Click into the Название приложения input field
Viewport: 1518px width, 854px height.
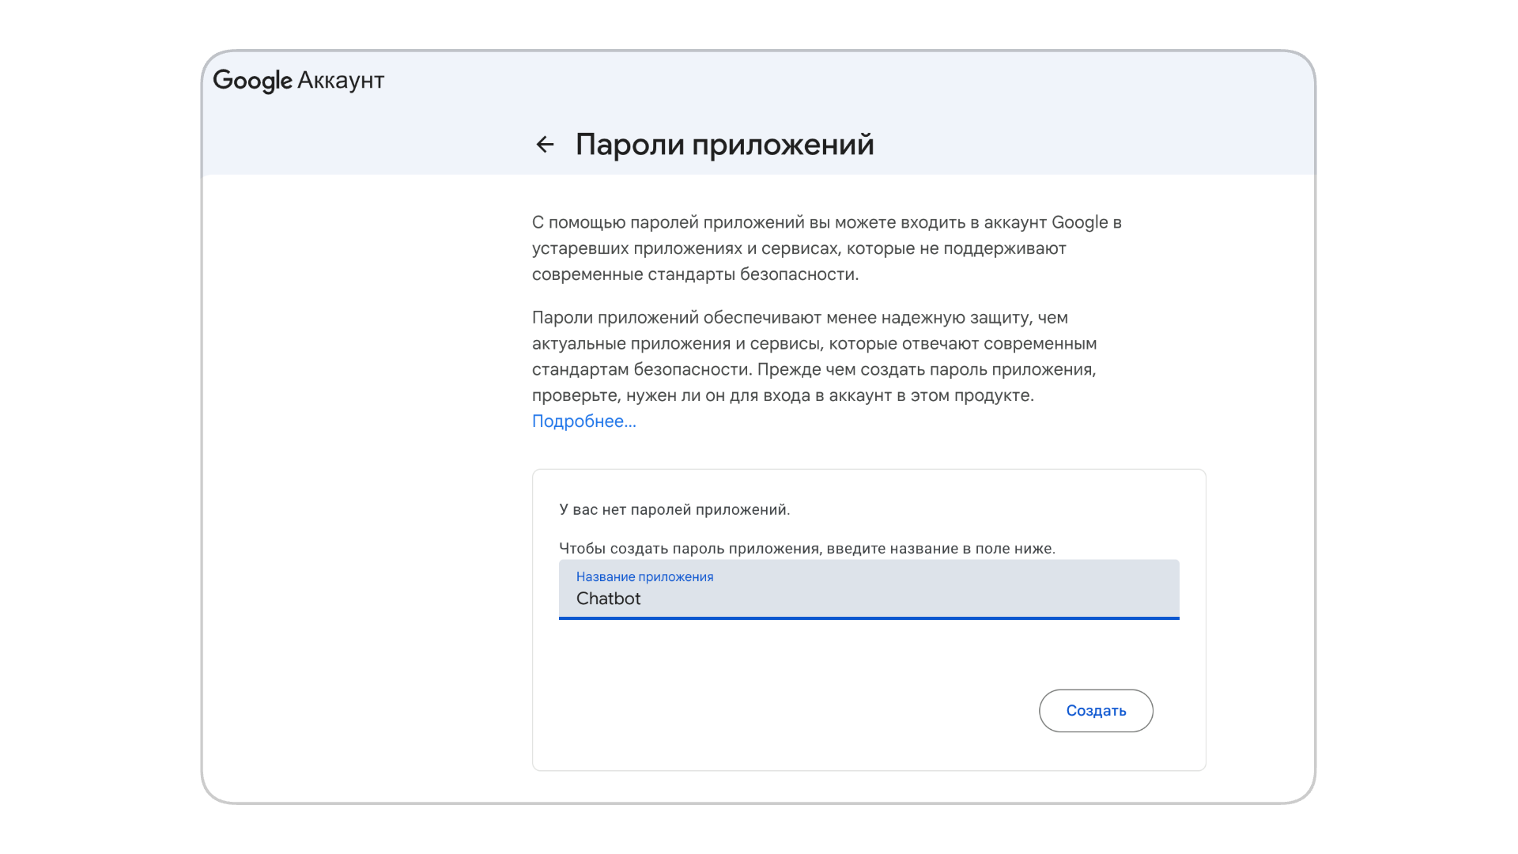pos(868,590)
